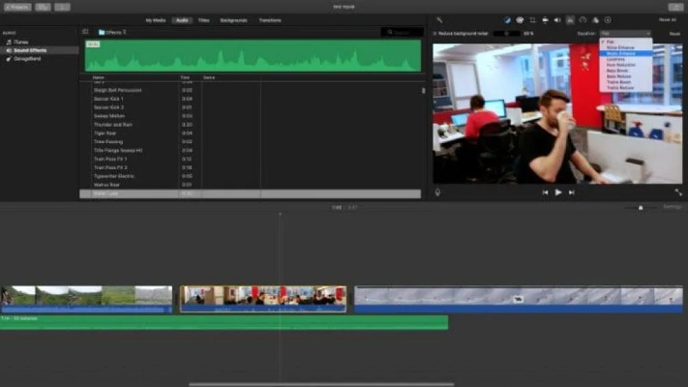Open the volume speaker adjustment icon
Screen dimensions: 688x387
coord(557,19)
